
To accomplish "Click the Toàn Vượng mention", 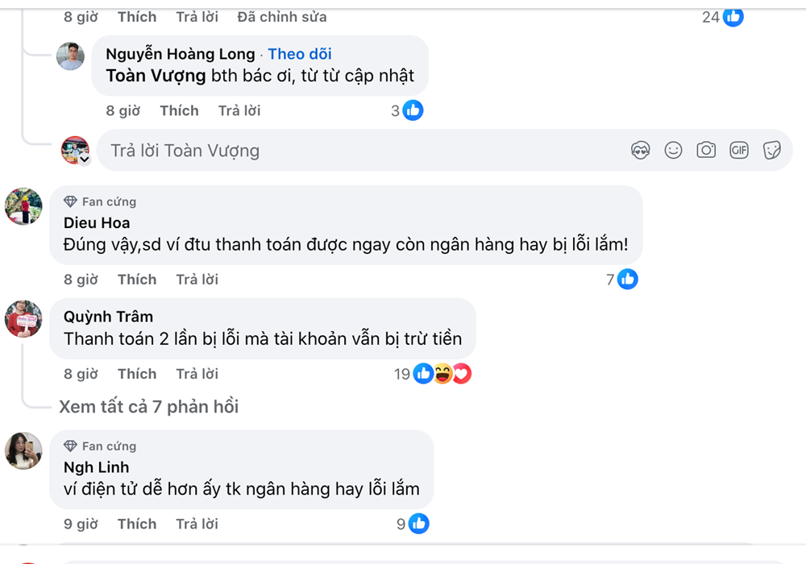I will 156,76.
